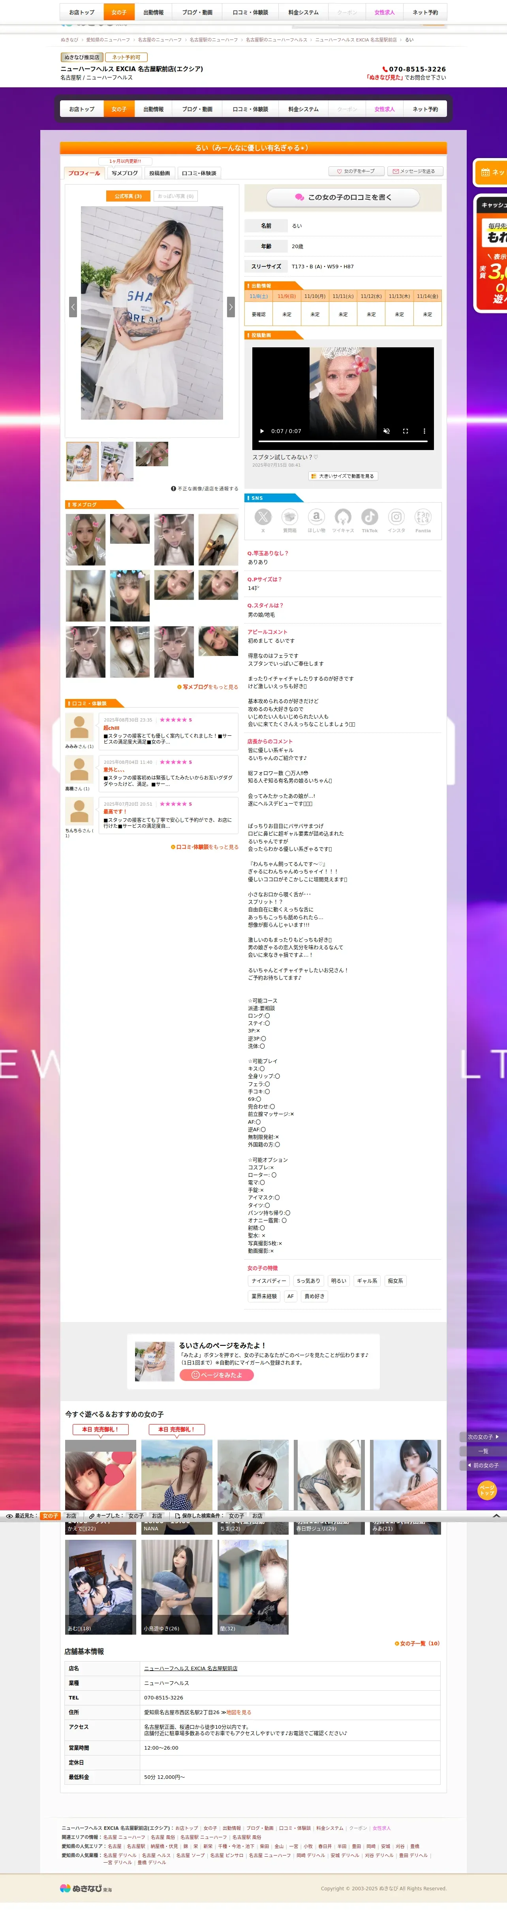
Task: Open recommended girl あむ(18) thumbnail
Action: [x=100, y=1587]
